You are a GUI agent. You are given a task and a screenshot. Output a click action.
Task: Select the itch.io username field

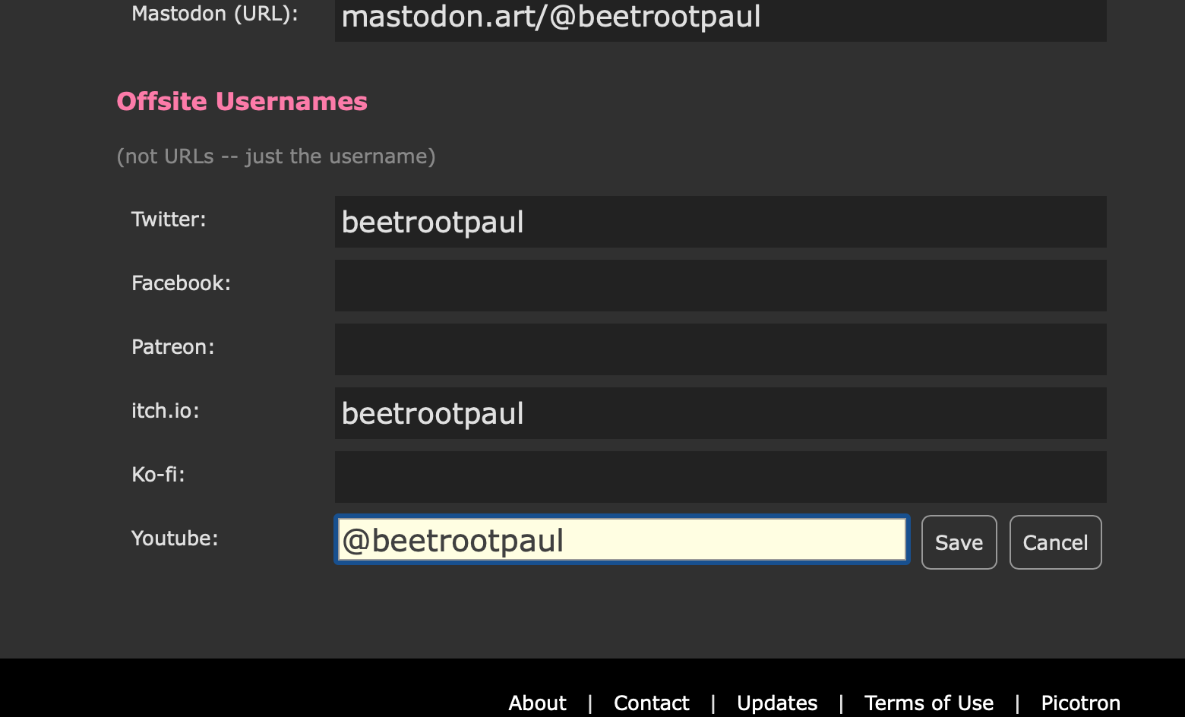click(x=720, y=413)
